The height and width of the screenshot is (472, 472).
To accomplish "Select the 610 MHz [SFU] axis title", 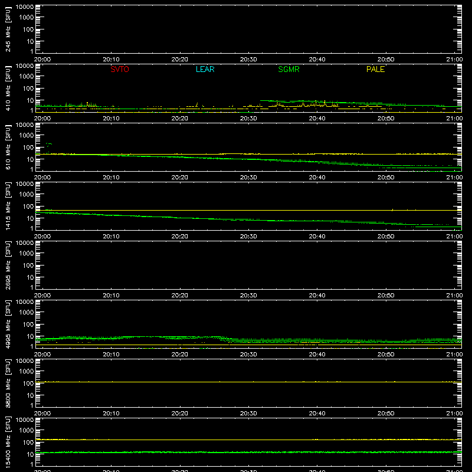I will (x=8, y=147).
